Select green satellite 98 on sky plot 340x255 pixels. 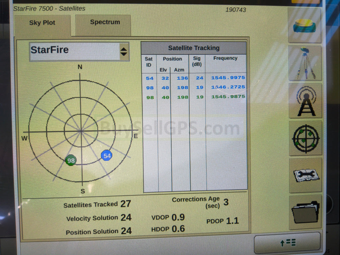click(71, 161)
